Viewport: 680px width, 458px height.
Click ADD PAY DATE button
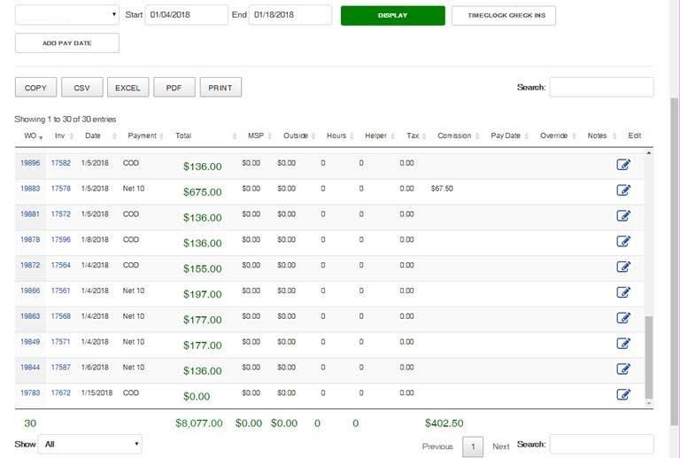pyautogui.click(x=67, y=43)
